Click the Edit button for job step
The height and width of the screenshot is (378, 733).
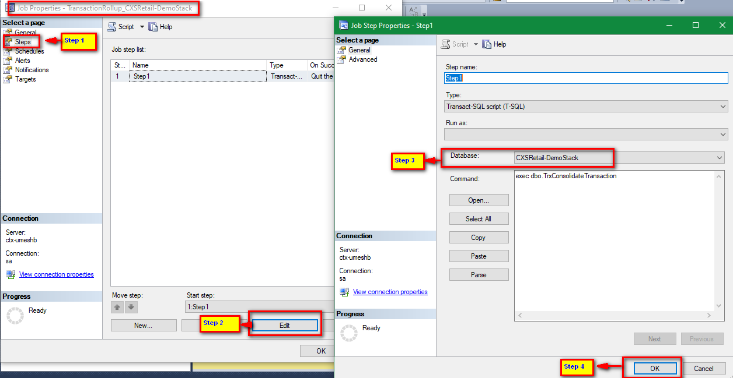point(284,326)
